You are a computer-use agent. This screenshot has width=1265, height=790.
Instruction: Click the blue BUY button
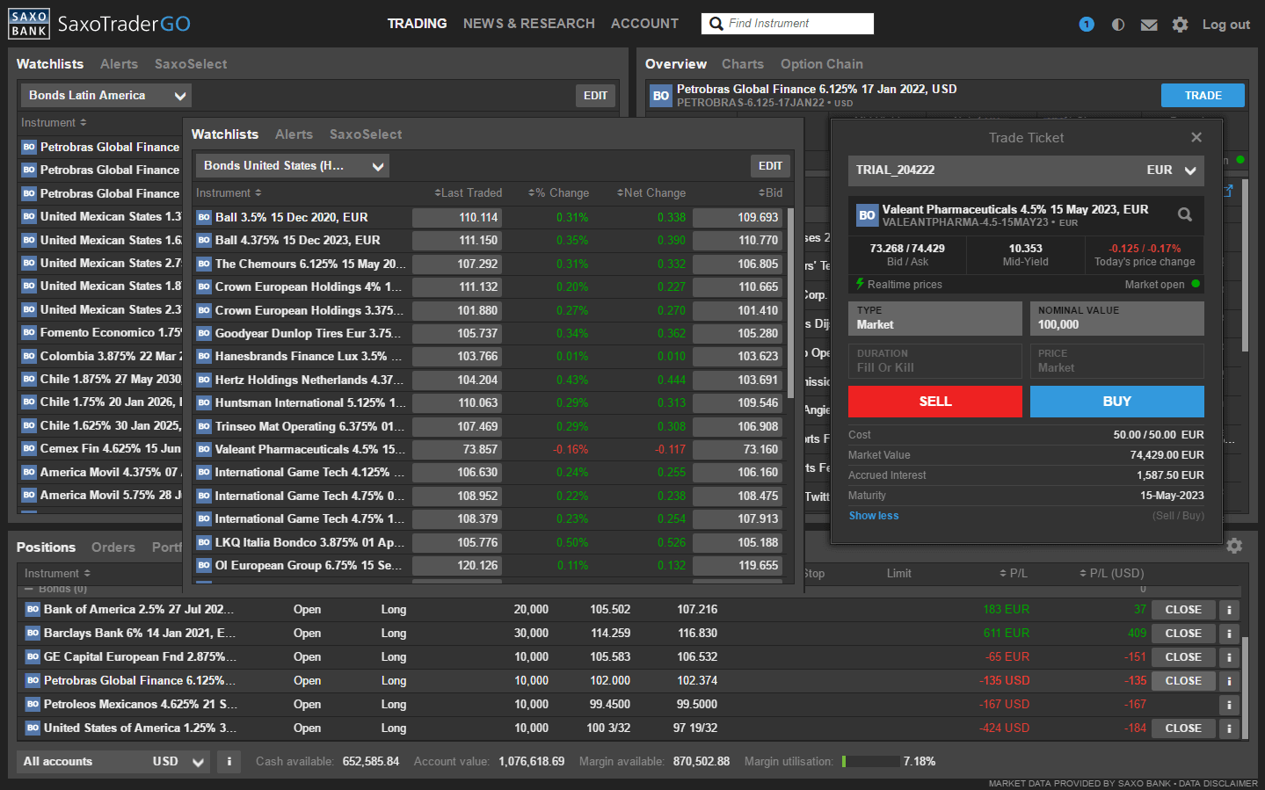pyautogui.click(x=1117, y=402)
